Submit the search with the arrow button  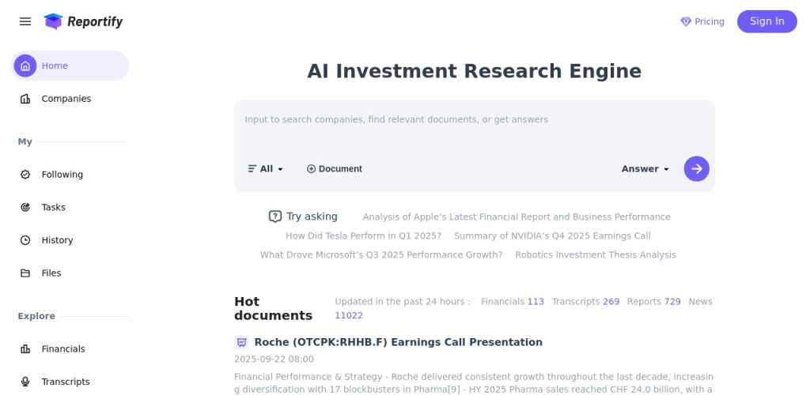(x=697, y=168)
